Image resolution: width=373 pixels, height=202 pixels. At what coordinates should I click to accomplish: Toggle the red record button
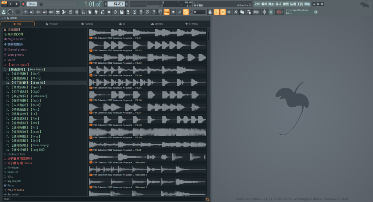point(23,4)
